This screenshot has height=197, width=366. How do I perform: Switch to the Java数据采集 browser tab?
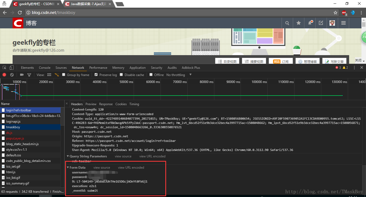pyautogui.click(x=88, y=4)
